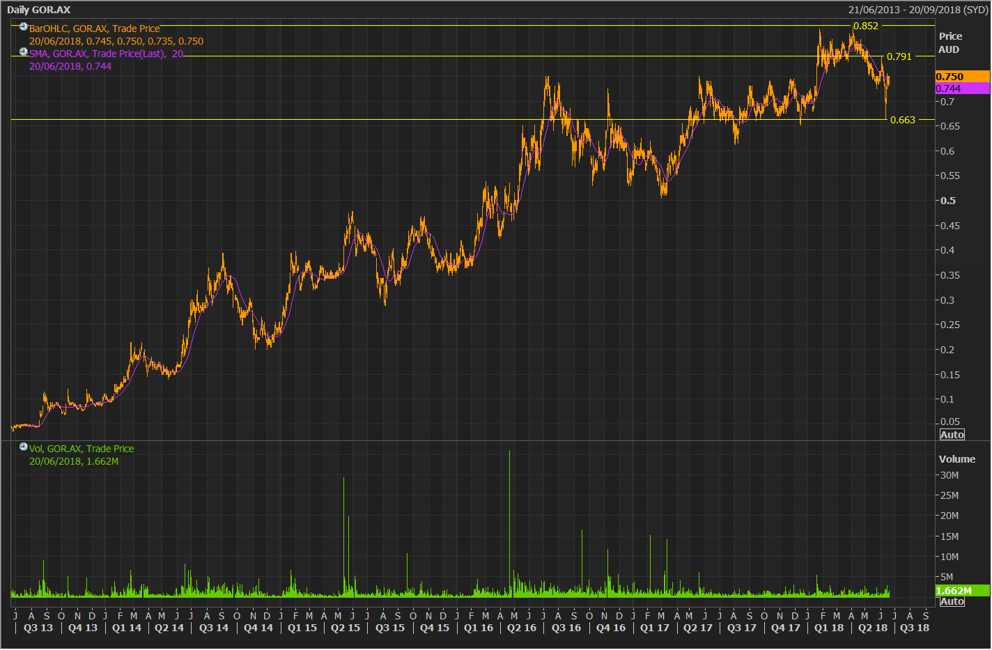Click the 0.4 price axis tick
The width and height of the screenshot is (992, 650).
(x=948, y=250)
